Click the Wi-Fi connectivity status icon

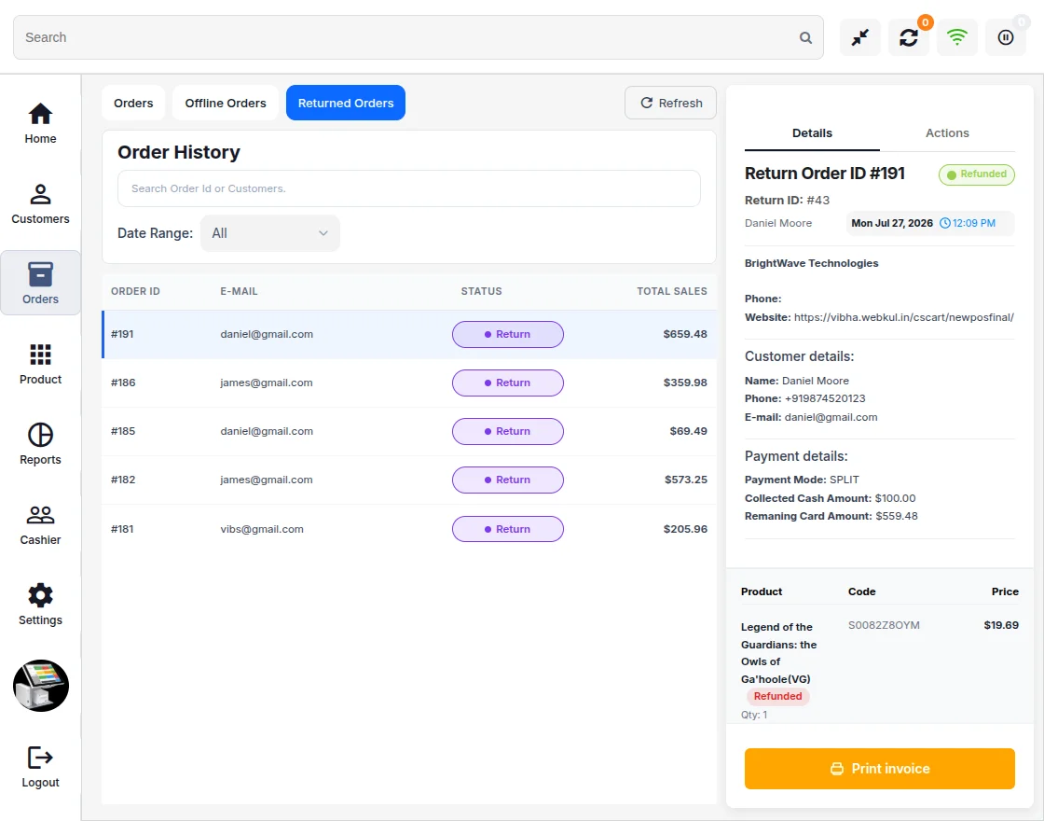(x=956, y=37)
